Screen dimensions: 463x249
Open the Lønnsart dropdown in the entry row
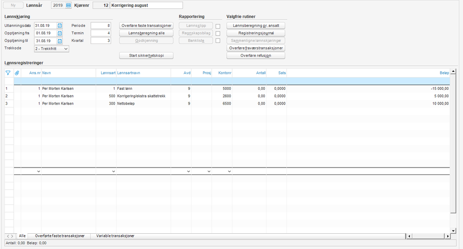[x=114, y=171]
